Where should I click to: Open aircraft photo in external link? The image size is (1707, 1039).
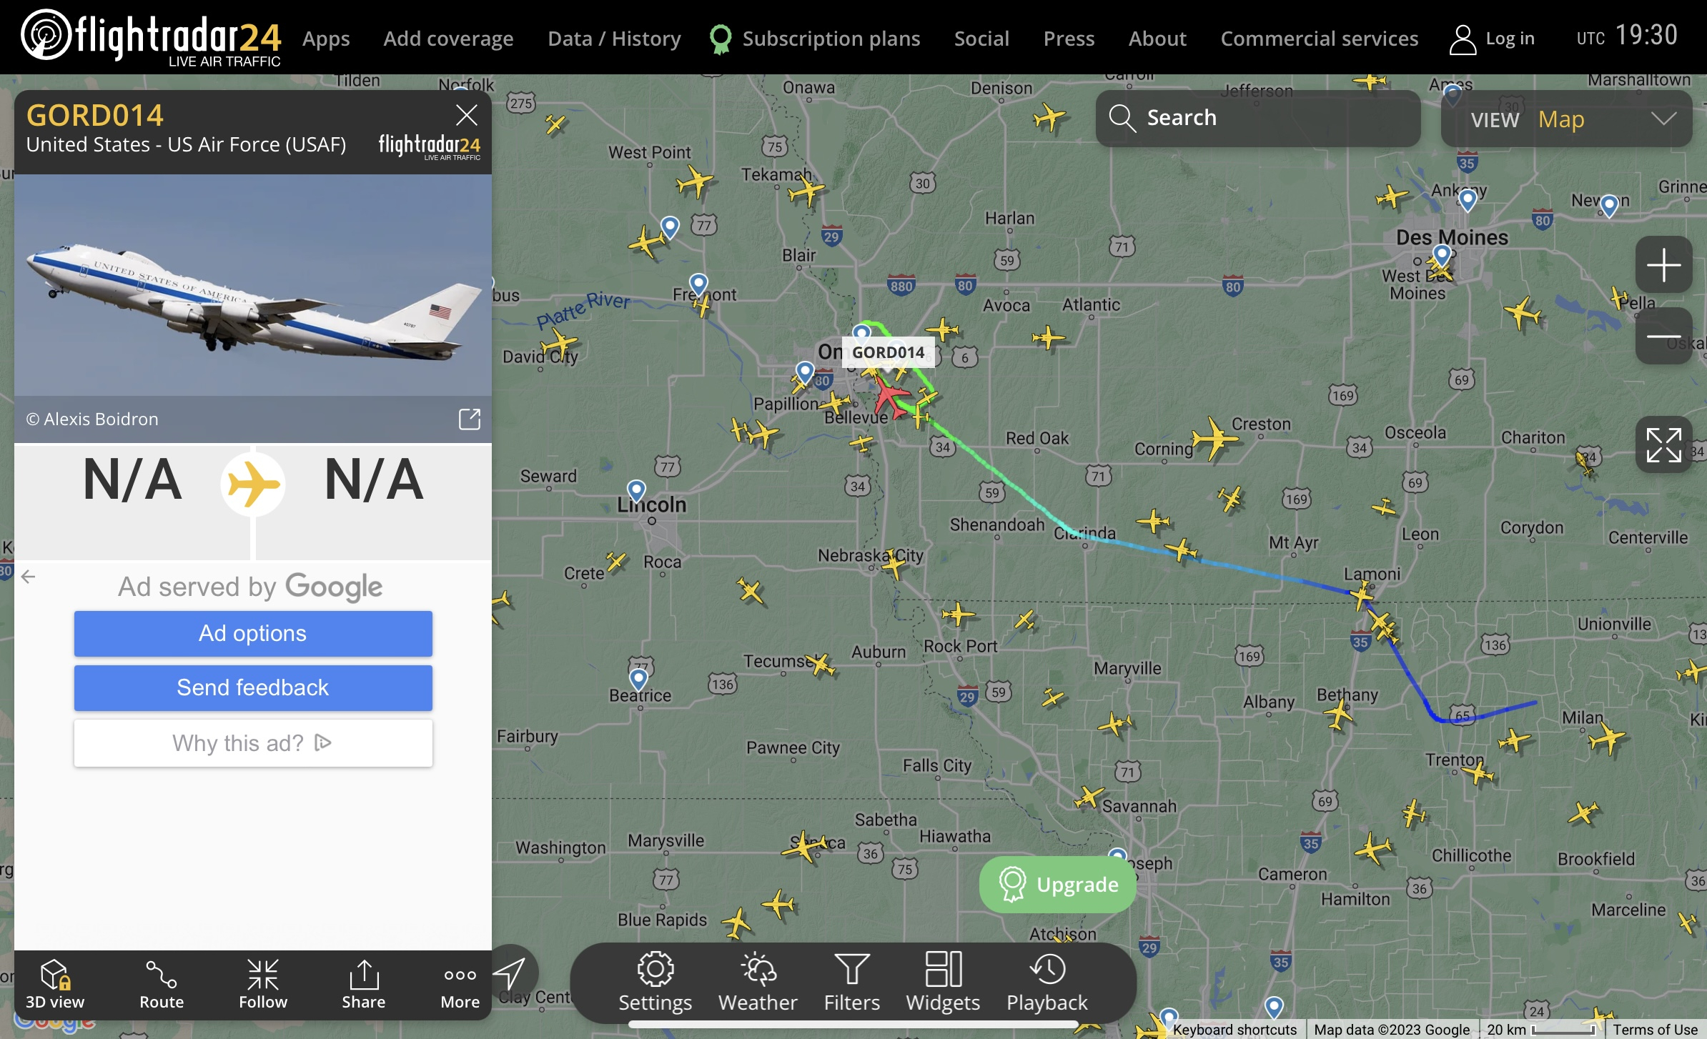point(470,419)
